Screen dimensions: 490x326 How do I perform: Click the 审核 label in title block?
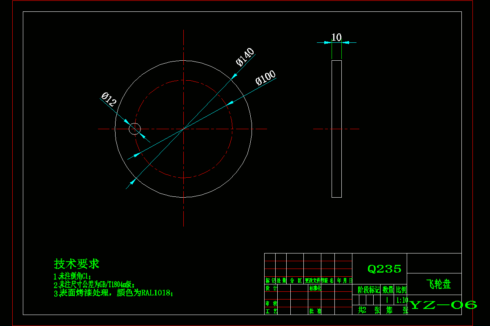tap(271, 304)
